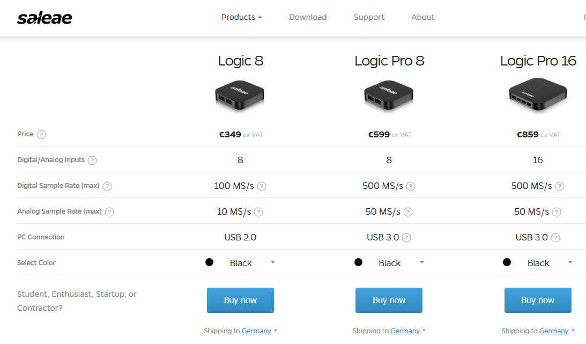Click the €599 price
Viewport: 586px width, 344px height.
[379, 135]
